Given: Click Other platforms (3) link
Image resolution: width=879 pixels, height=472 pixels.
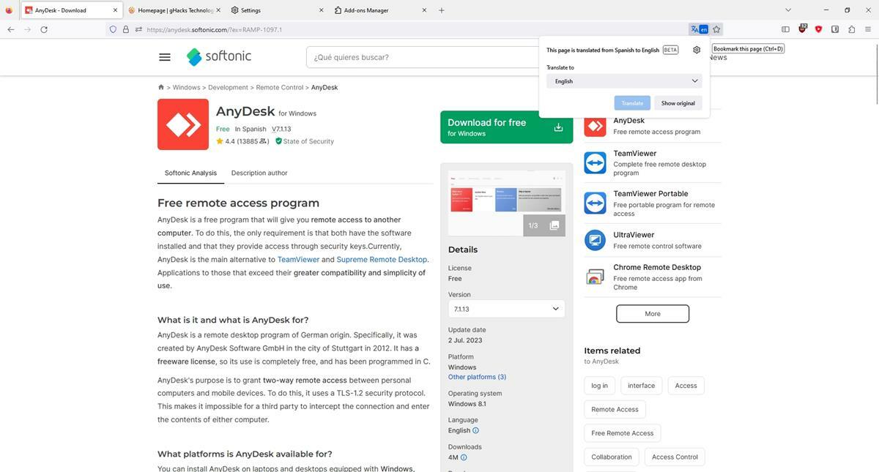Looking at the screenshot, I should [477, 377].
